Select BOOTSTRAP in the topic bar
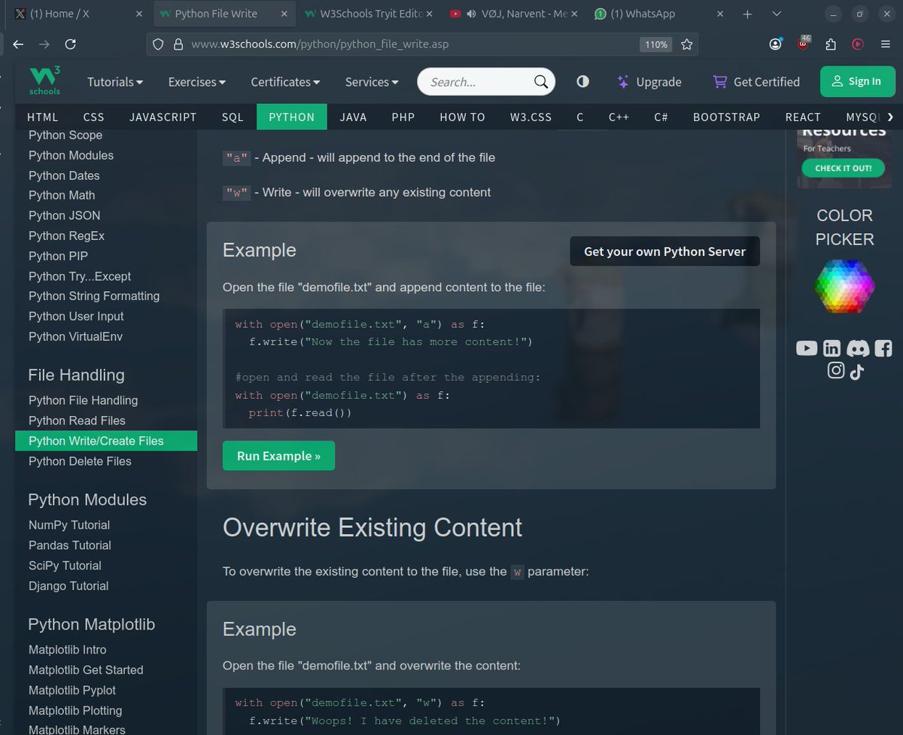This screenshot has height=735, width=903. click(727, 117)
